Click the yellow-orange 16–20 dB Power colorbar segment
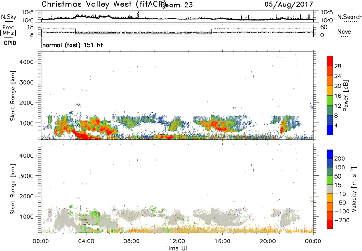This screenshot has height=251, width=362. [330, 91]
